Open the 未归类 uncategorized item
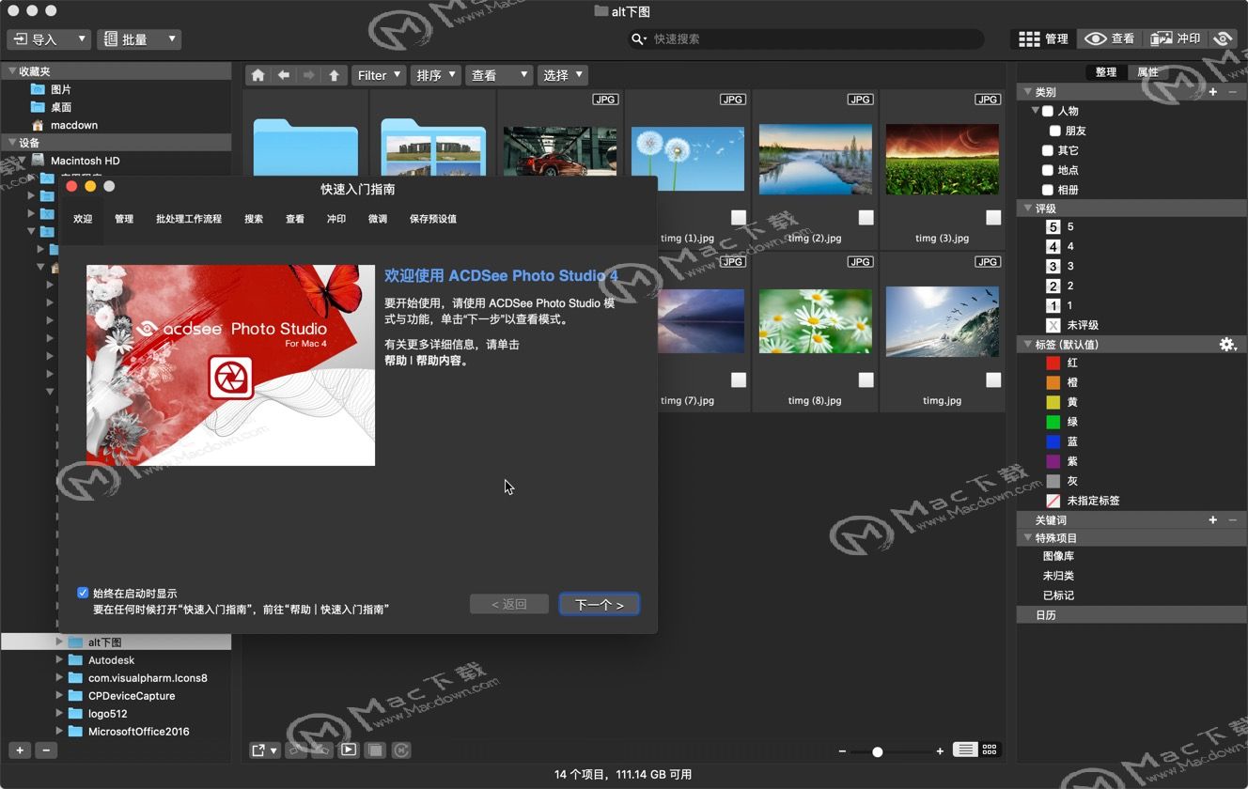 pos(1058,576)
